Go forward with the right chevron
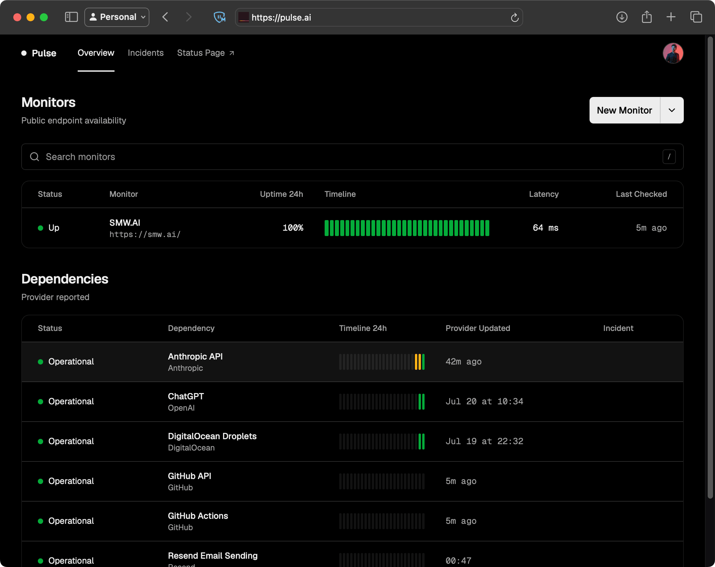This screenshot has height=567, width=715. (x=189, y=17)
